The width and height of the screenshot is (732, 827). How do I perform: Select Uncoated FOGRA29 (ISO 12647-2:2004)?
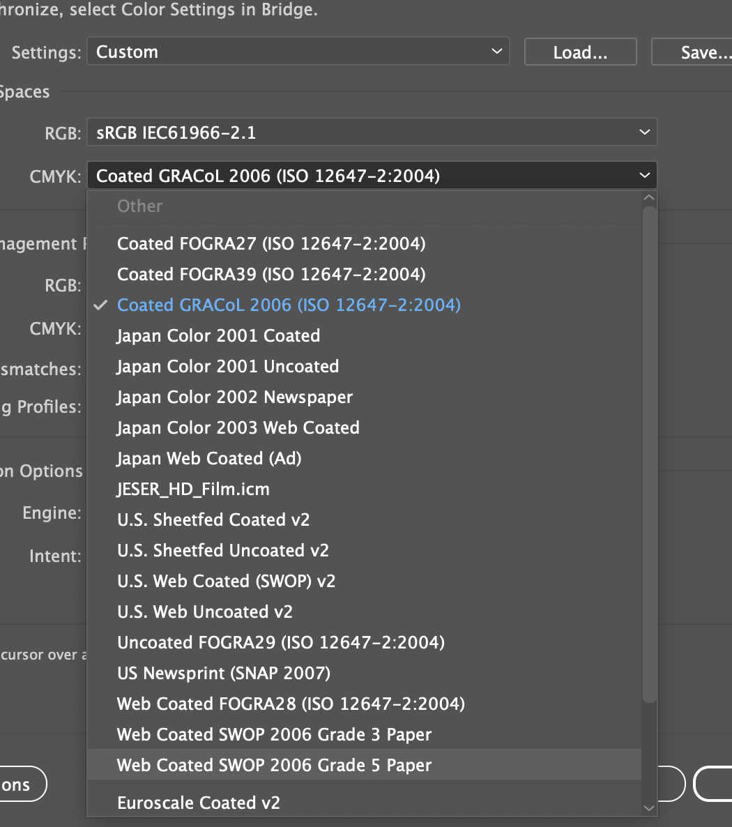tap(365, 642)
